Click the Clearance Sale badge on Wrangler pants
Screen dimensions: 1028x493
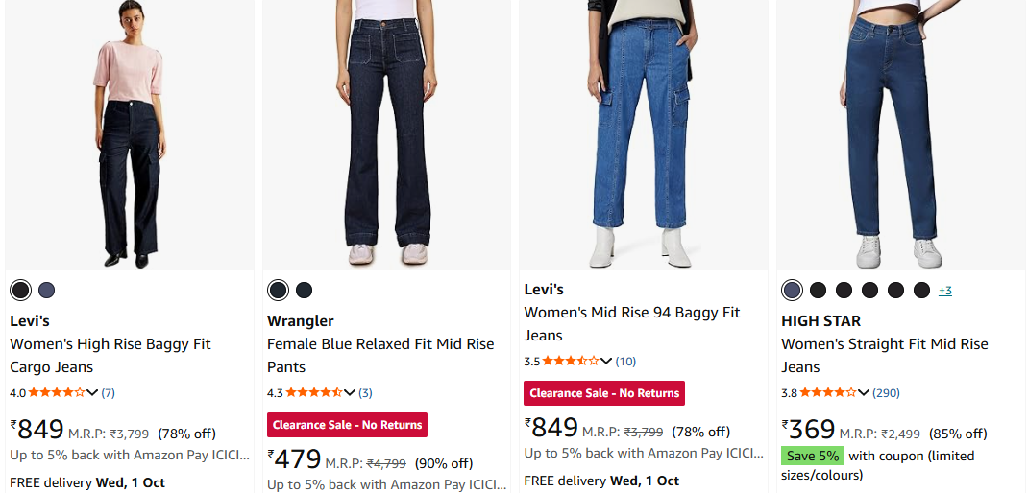347,425
